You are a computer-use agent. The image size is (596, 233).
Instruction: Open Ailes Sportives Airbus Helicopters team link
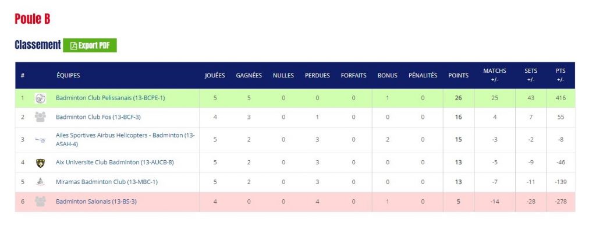[x=126, y=140]
